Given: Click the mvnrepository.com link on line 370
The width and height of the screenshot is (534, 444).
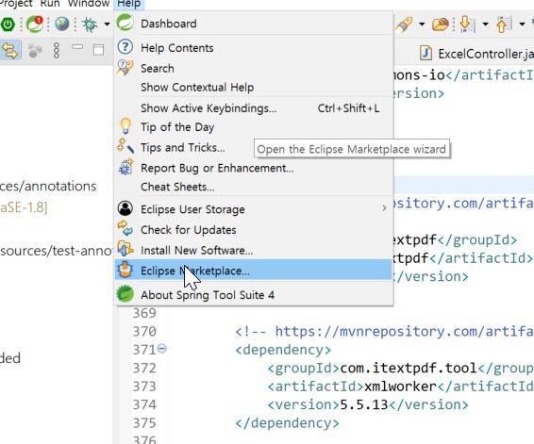Looking at the screenshot, I should tap(404, 332).
